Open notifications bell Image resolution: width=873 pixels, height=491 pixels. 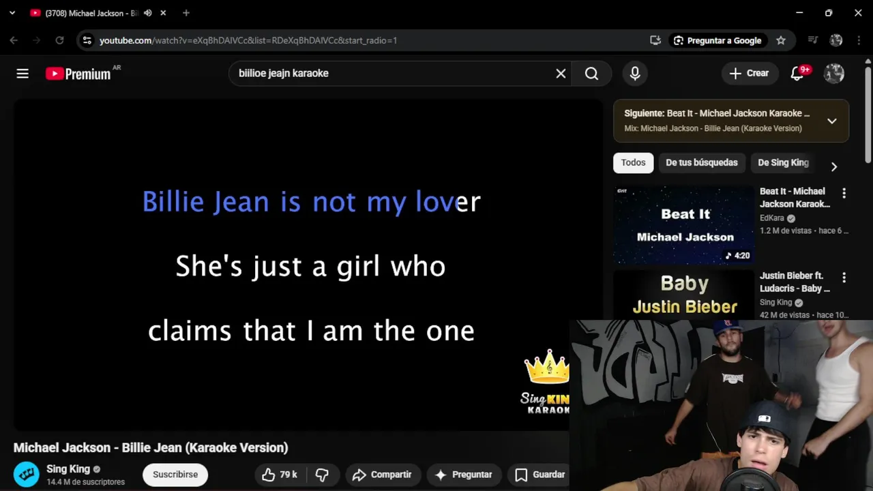point(797,74)
